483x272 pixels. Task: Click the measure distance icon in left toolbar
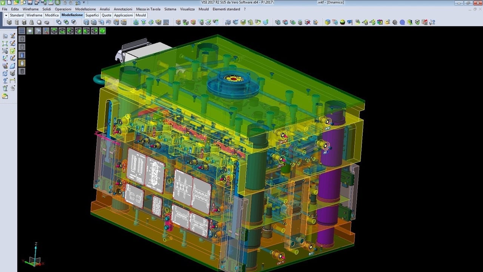pos(12,80)
